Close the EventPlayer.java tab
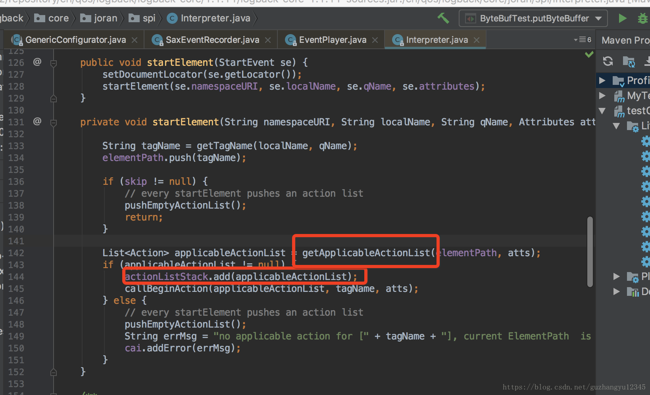This screenshot has width=650, height=395. (x=375, y=40)
